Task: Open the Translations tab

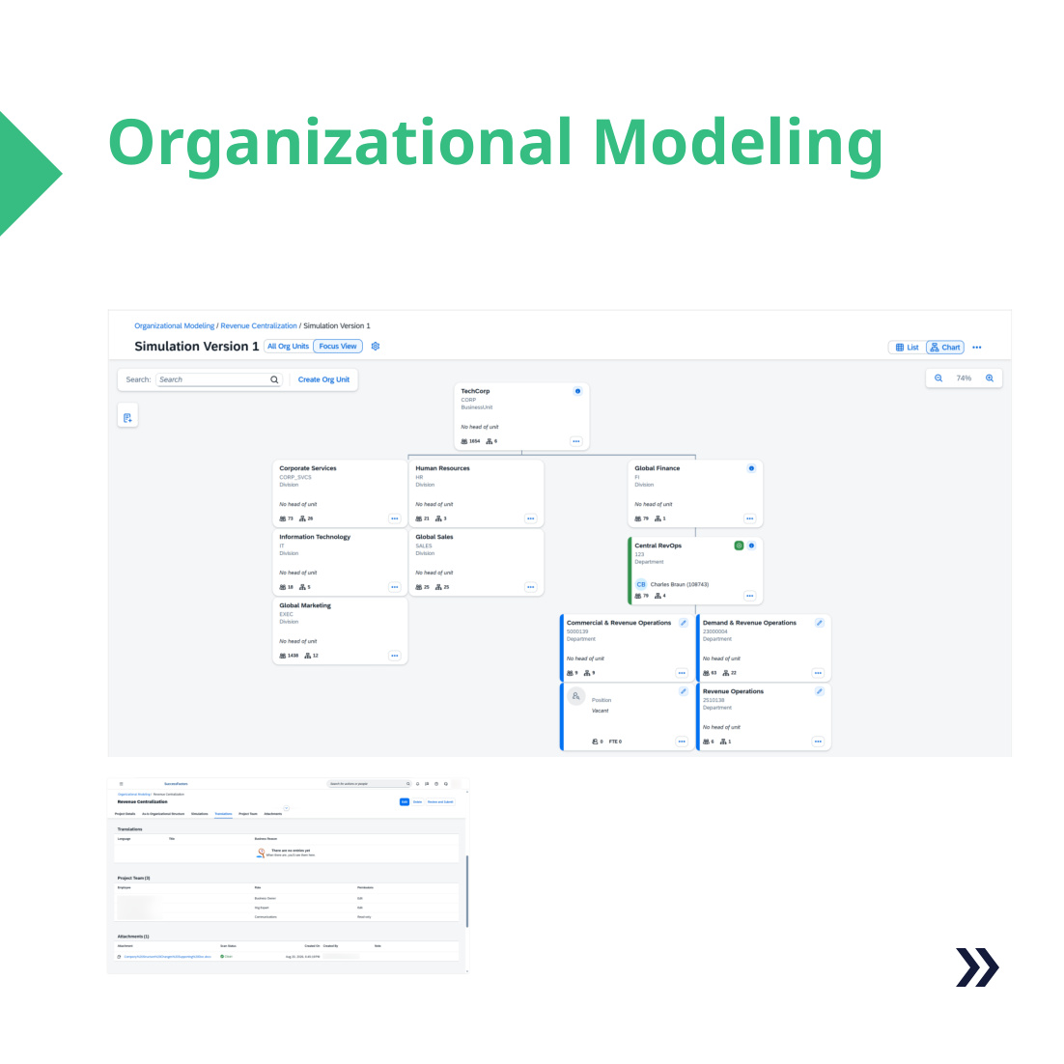Action: coord(223,814)
